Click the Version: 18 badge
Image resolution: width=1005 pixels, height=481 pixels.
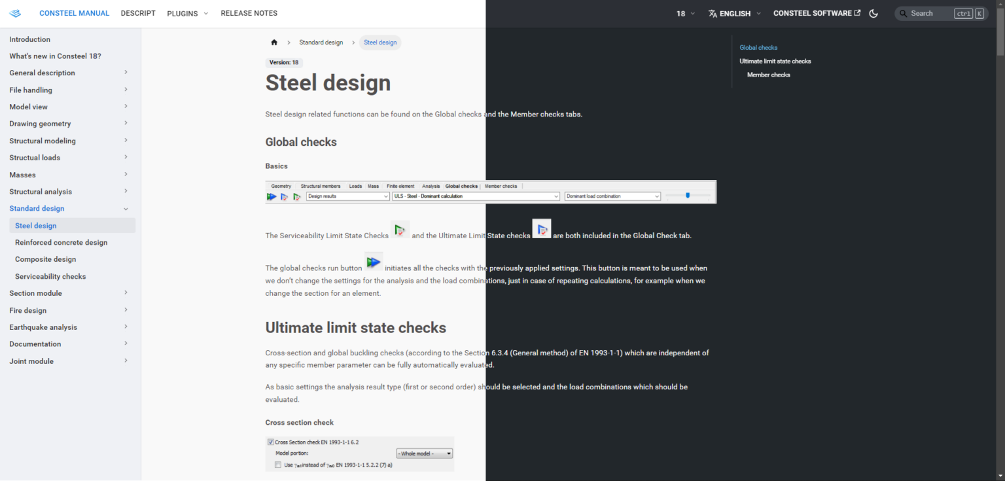click(284, 63)
